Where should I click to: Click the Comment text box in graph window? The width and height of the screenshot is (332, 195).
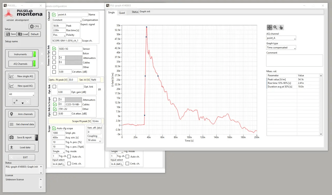tap(294, 60)
